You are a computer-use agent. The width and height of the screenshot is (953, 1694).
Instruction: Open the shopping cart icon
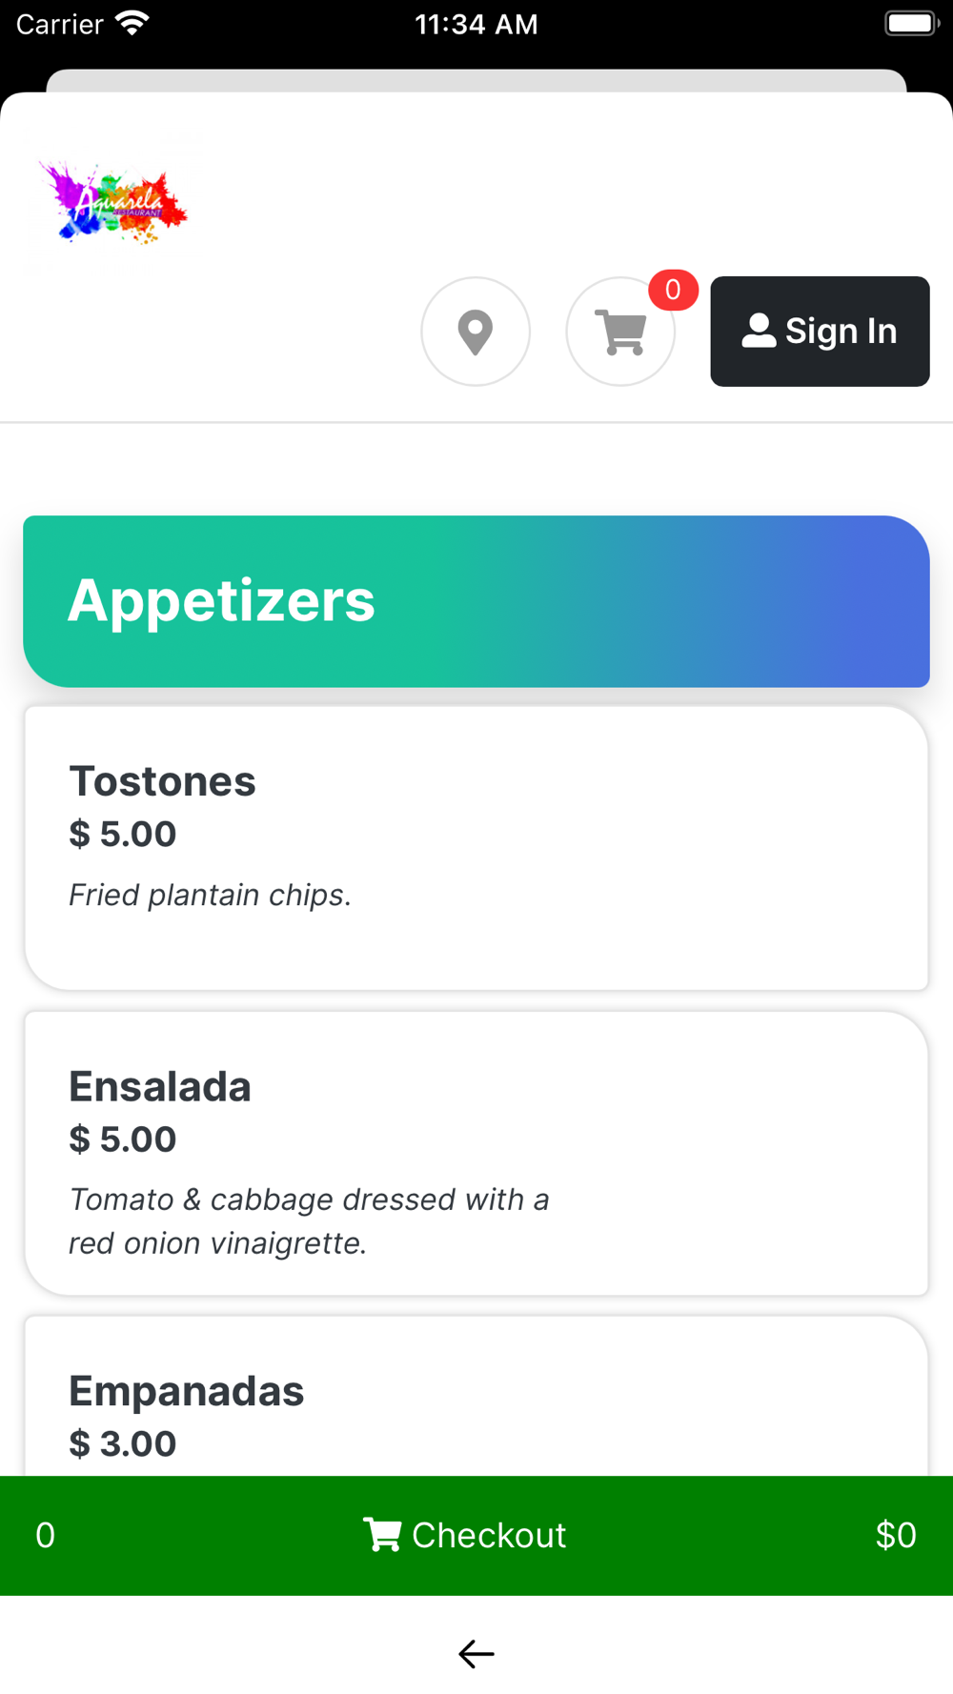[620, 332]
